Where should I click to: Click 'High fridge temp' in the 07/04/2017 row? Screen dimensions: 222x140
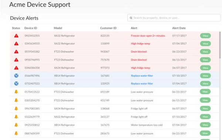pyautogui.click(x=141, y=43)
